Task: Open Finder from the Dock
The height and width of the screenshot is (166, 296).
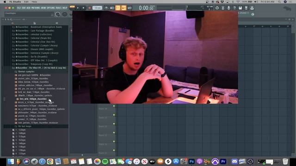Action: (x=11, y=161)
